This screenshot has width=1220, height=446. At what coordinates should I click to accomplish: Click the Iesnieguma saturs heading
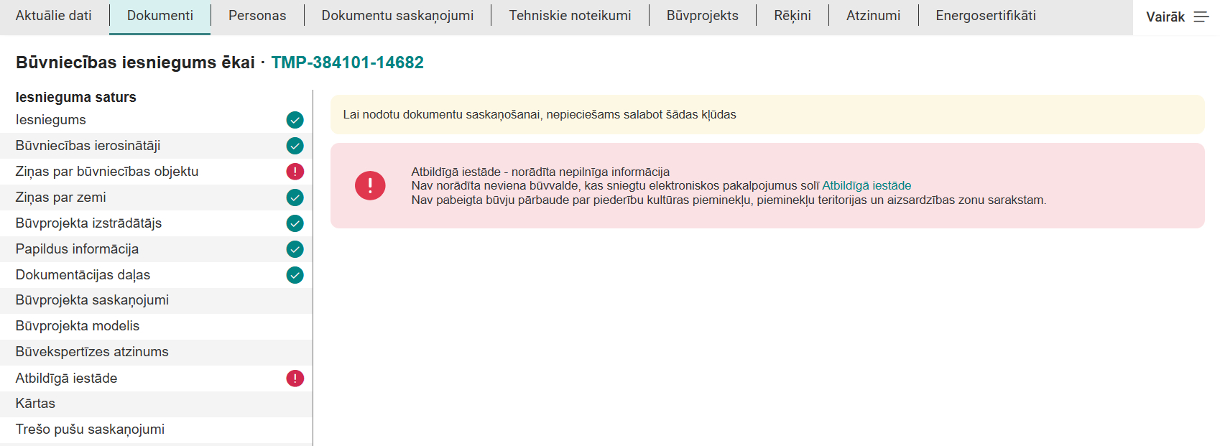point(75,97)
